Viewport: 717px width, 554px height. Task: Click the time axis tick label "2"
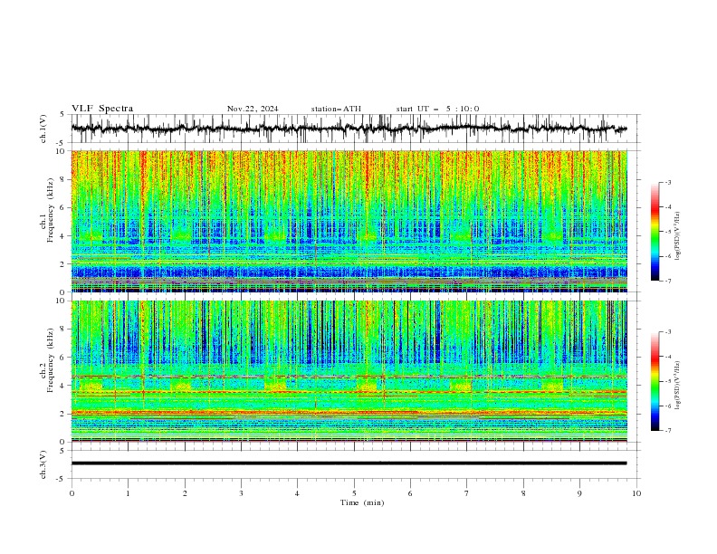[185, 493]
